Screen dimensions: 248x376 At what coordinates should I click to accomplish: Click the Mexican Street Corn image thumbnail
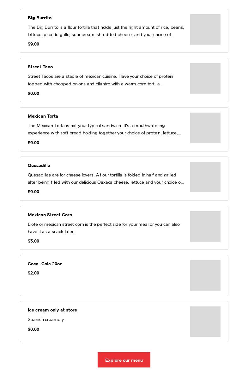click(x=205, y=226)
